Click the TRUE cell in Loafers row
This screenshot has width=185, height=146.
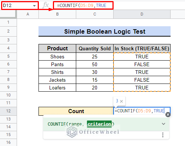point(142,88)
